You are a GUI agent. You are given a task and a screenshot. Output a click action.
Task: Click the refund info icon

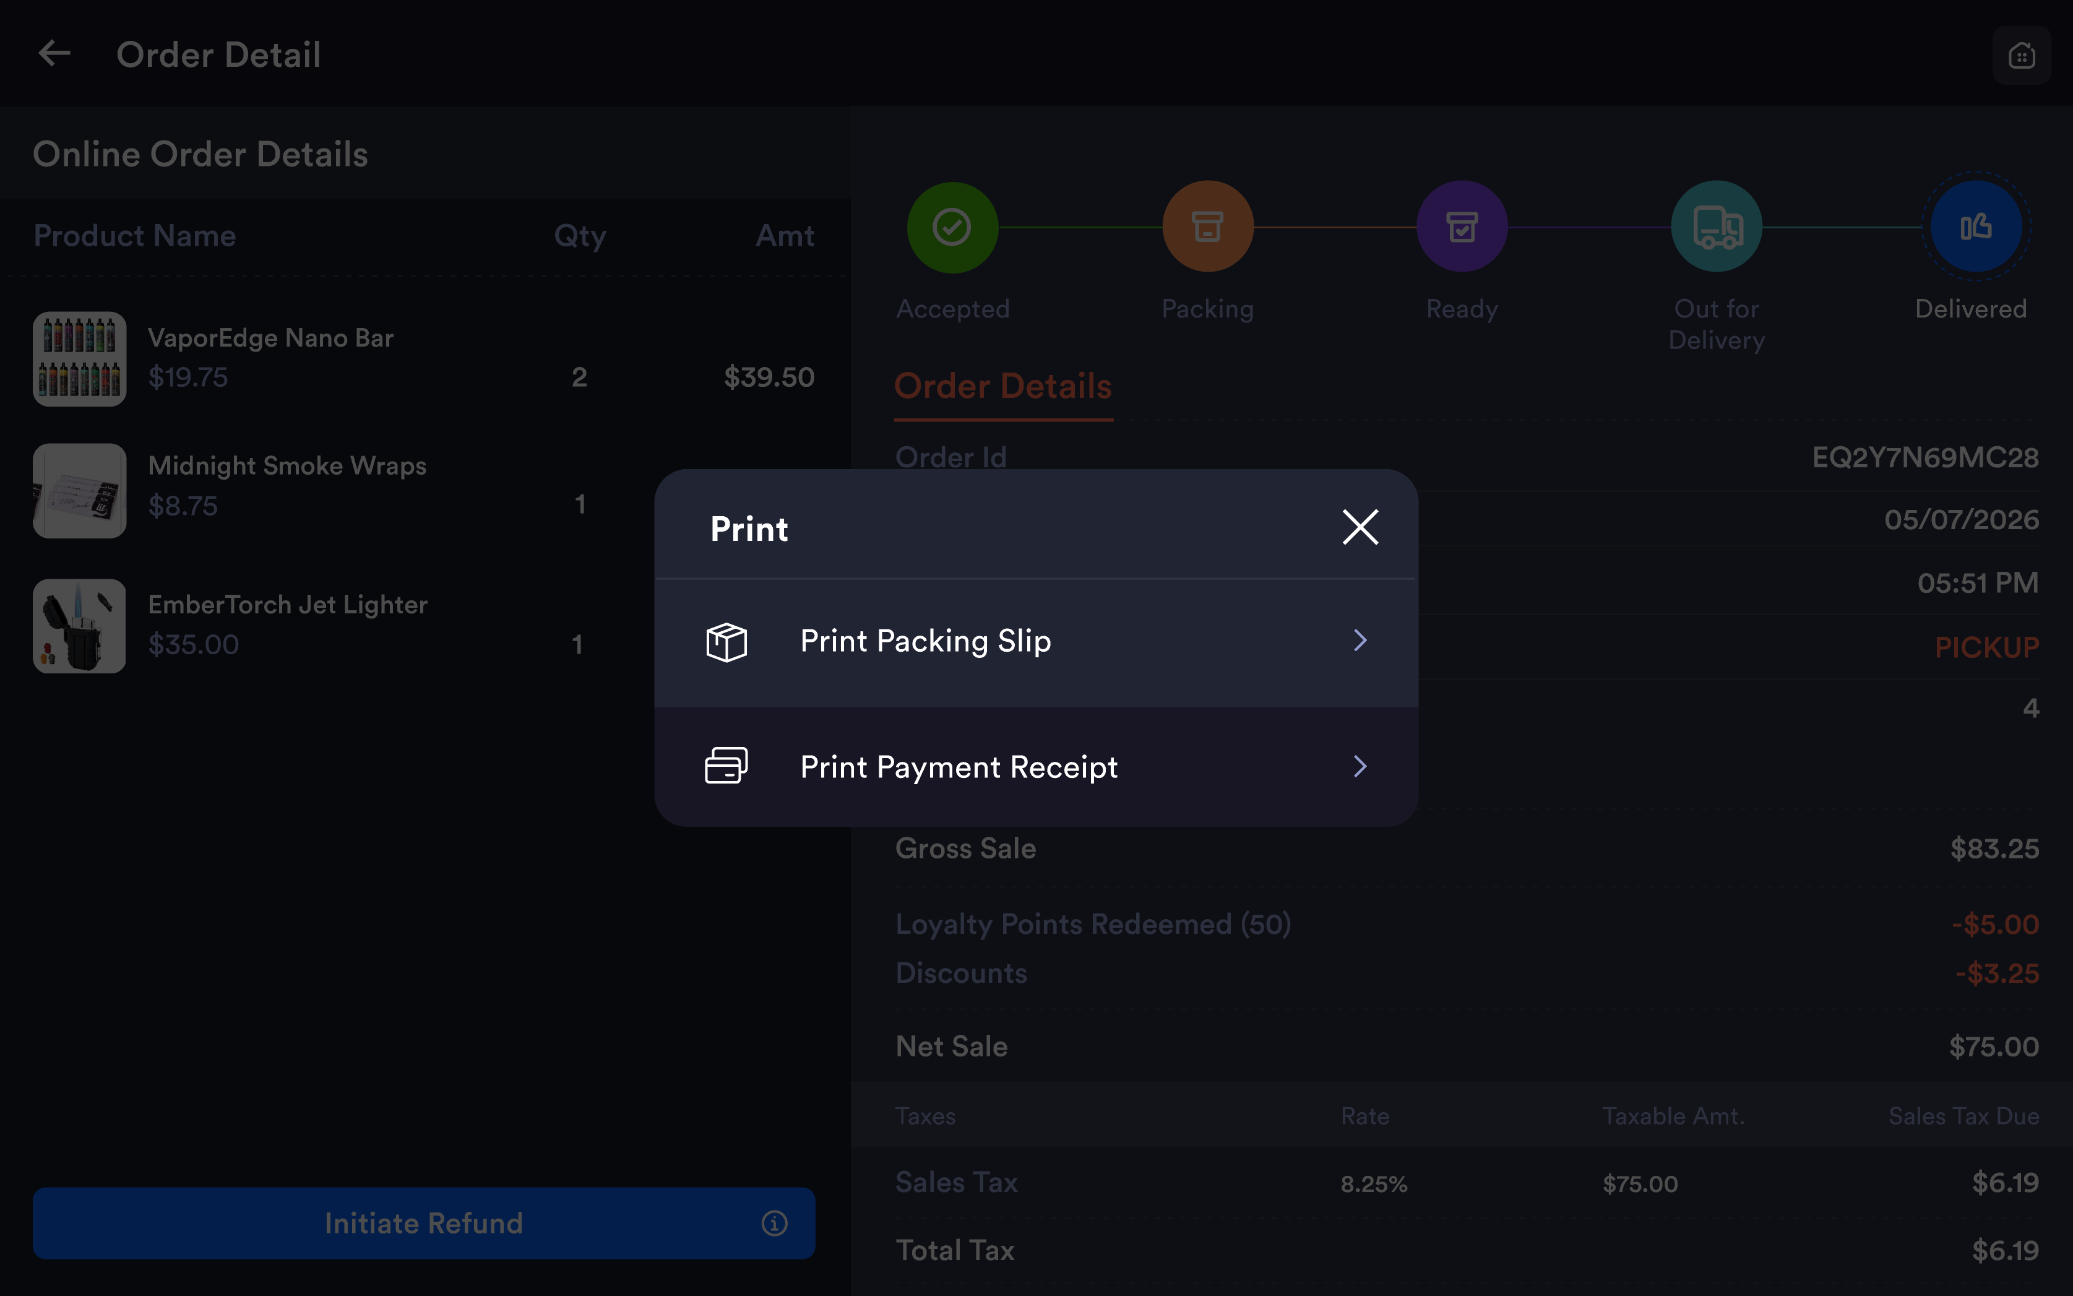pos(774,1223)
